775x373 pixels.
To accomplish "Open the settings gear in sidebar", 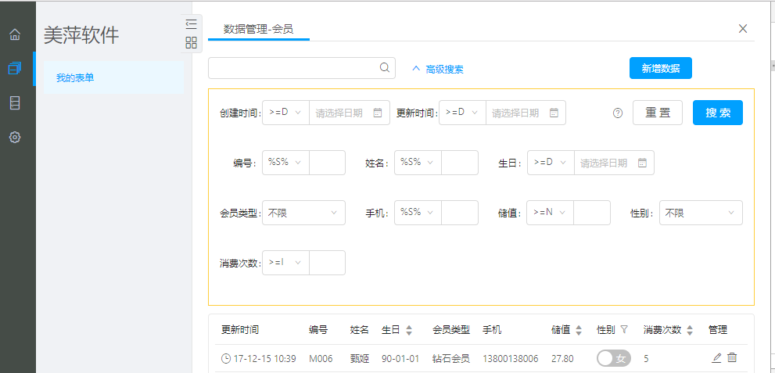I will tap(16, 138).
